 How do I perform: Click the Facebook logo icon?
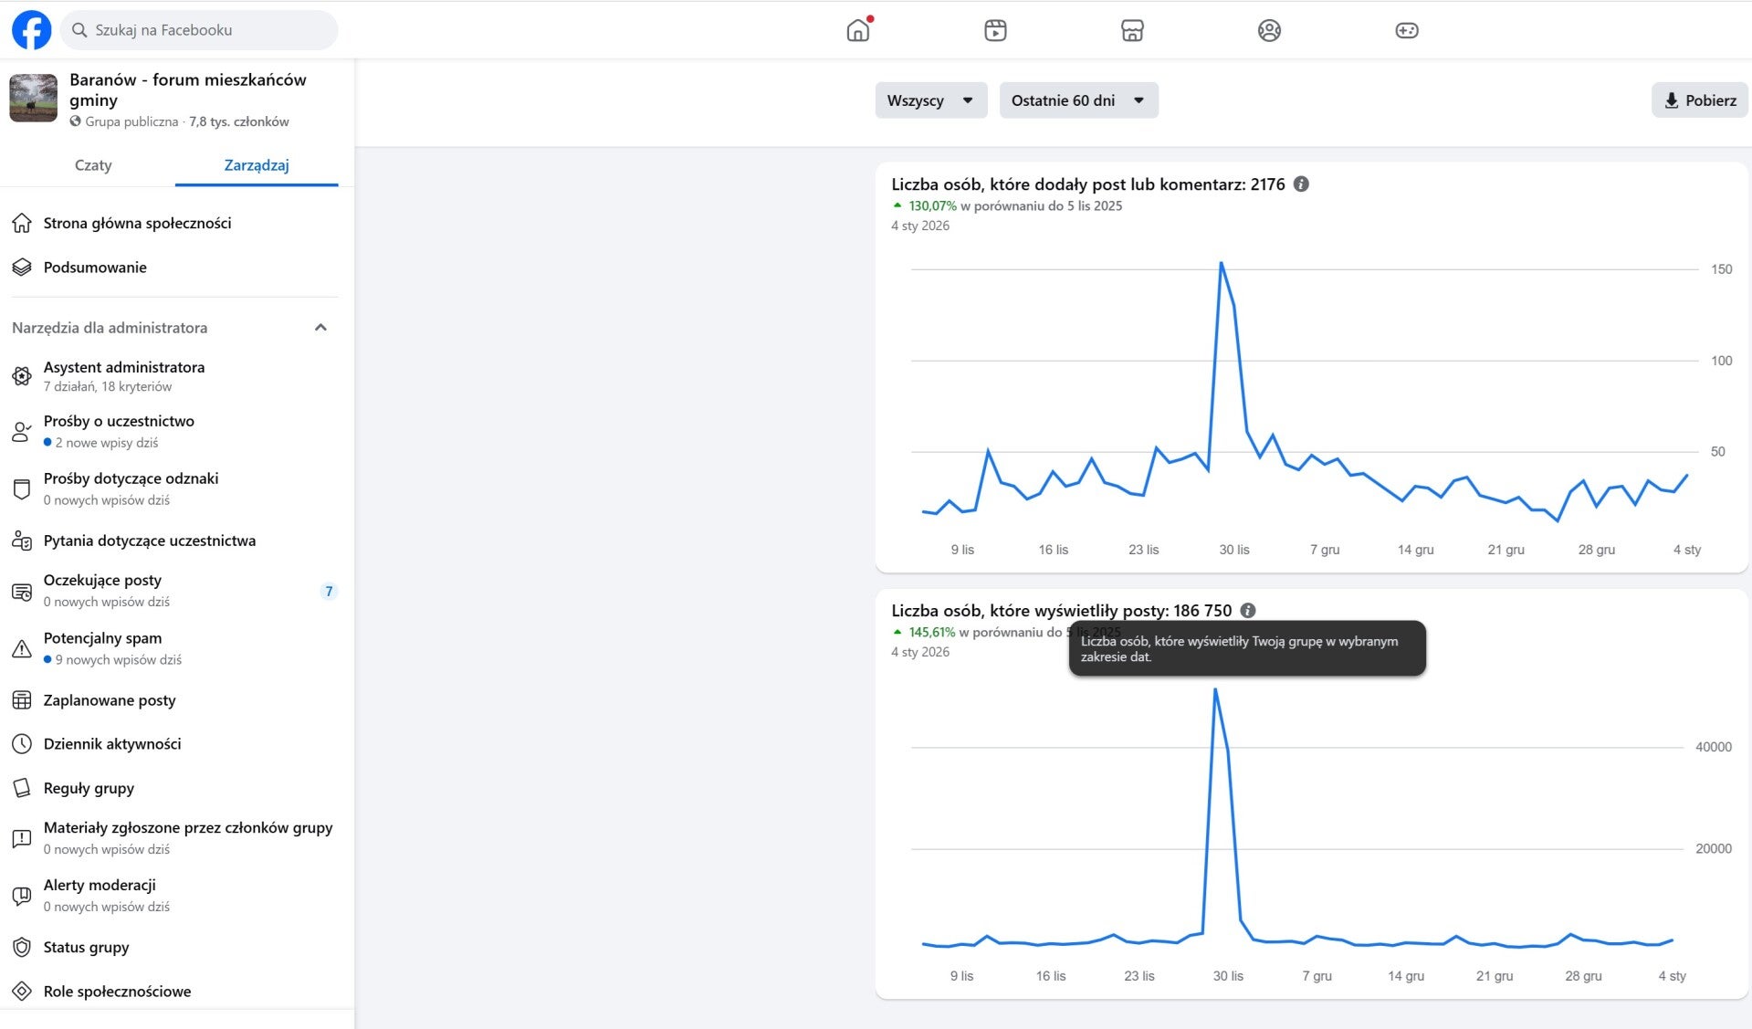[x=31, y=30]
